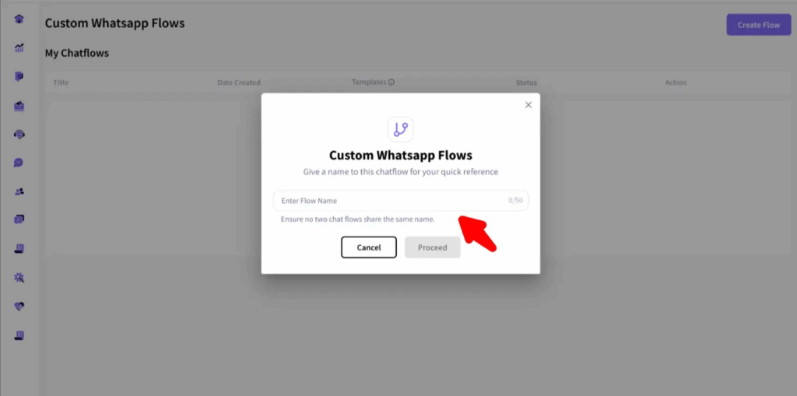The height and width of the screenshot is (396, 797).
Task: Open the megaphone campaign inbox icon
Action: [19, 107]
